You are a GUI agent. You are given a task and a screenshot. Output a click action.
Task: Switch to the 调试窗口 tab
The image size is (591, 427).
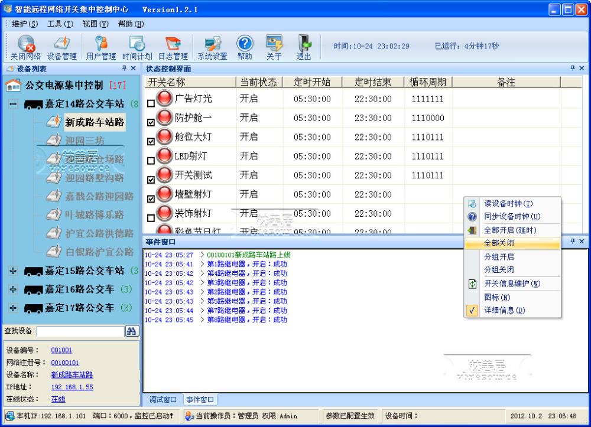(x=163, y=400)
